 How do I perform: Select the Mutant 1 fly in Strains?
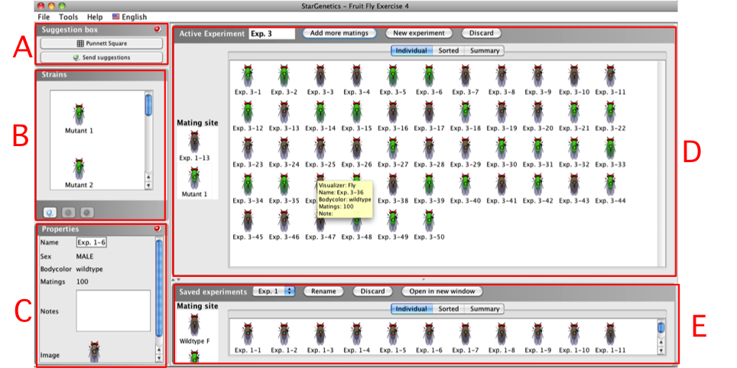click(x=79, y=114)
